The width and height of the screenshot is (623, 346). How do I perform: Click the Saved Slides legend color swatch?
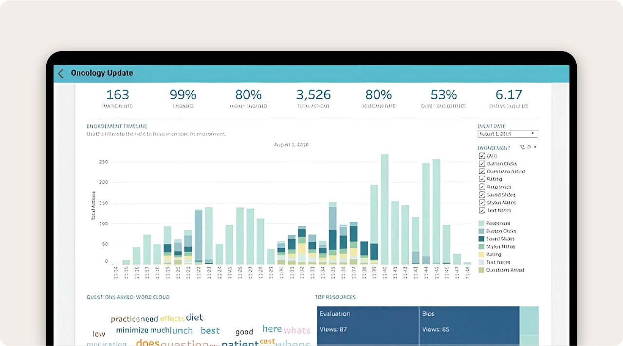click(x=482, y=238)
